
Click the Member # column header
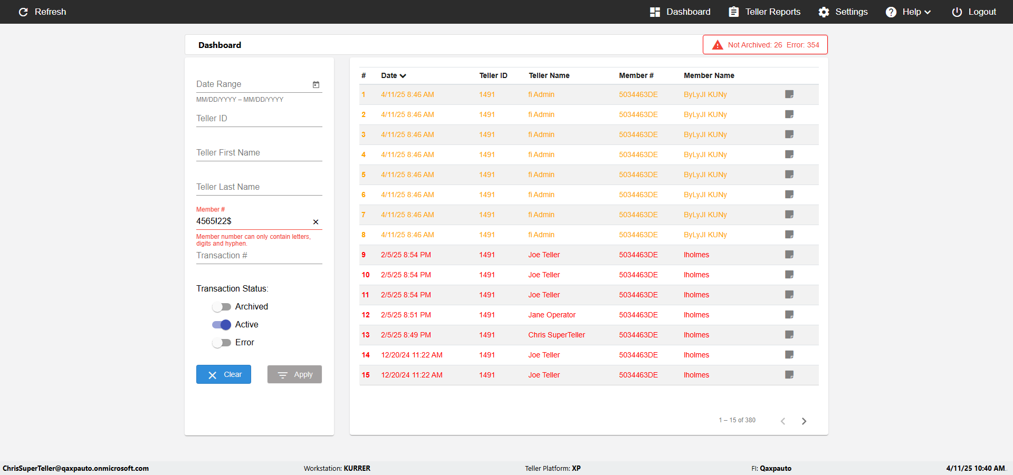point(636,75)
